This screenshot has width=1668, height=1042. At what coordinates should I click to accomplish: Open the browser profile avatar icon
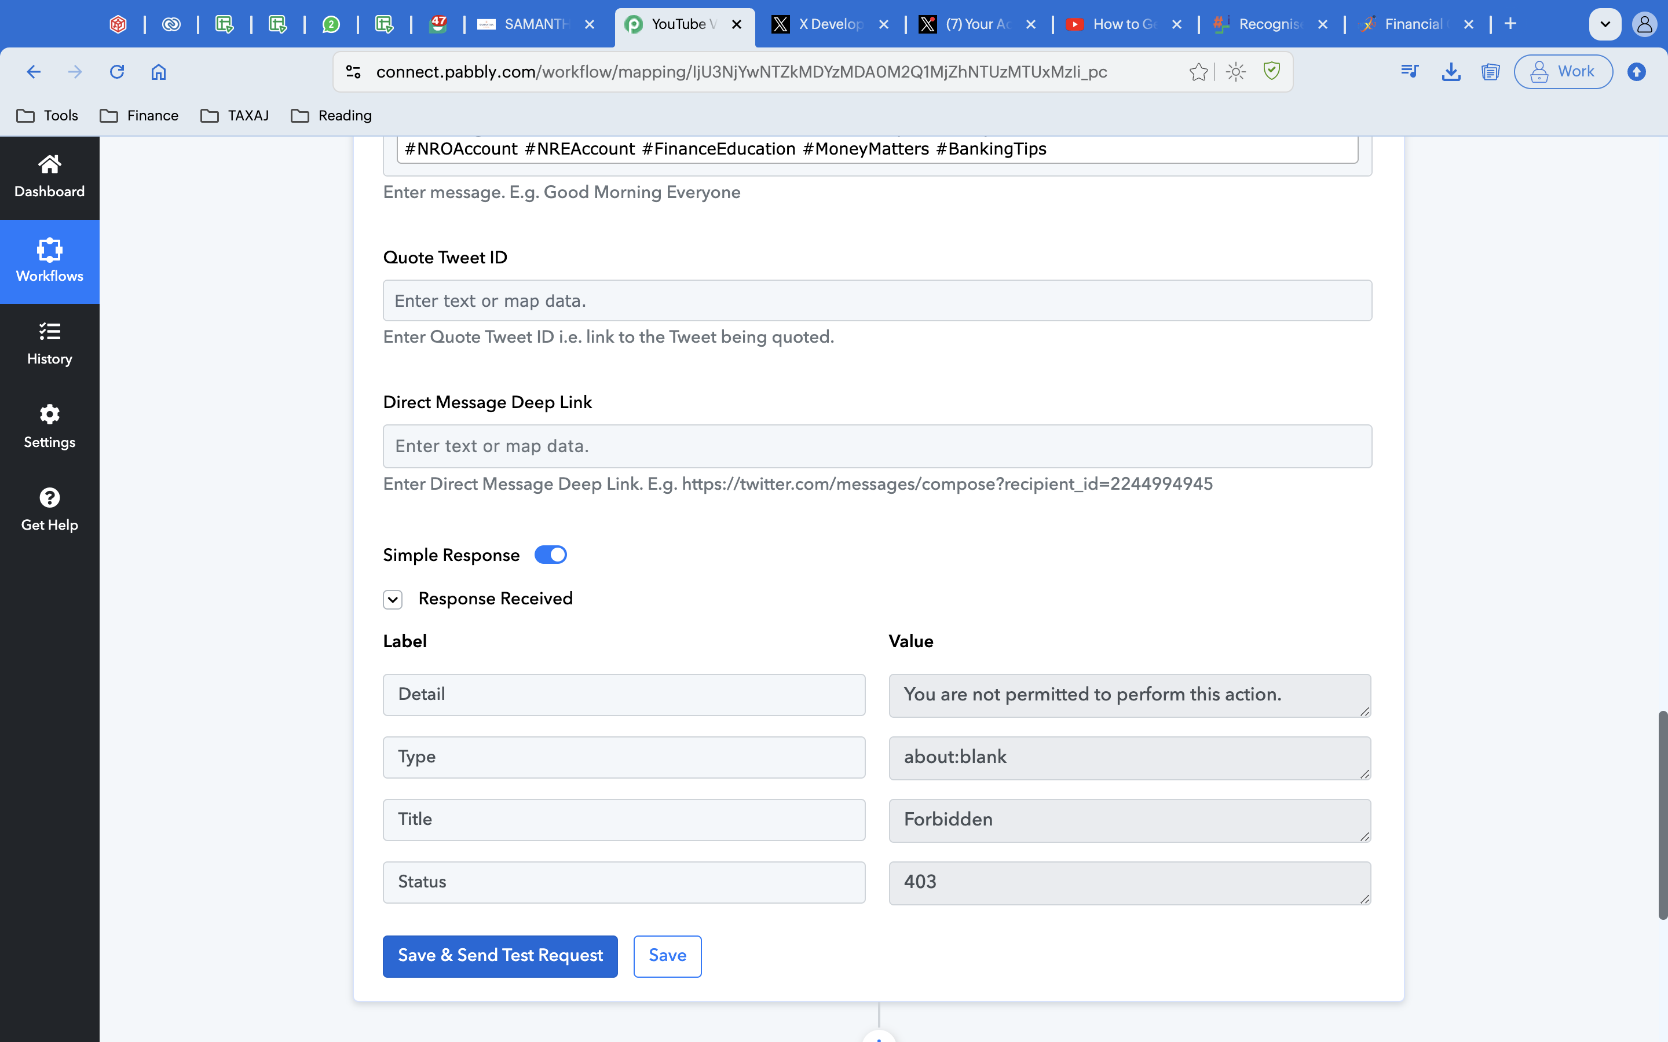pos(1645,24)
